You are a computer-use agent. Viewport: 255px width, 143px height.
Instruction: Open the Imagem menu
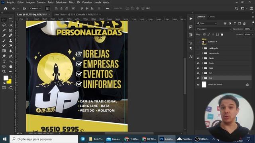pyautogui.click(x=30, y=2)
